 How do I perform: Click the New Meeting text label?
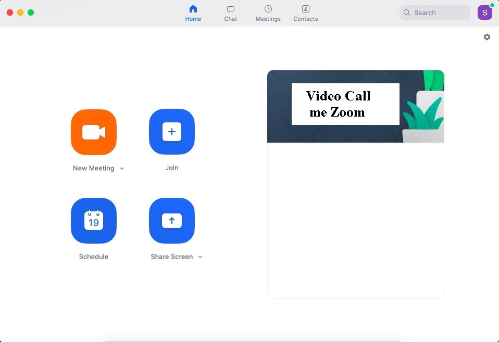tap(94, 168)
